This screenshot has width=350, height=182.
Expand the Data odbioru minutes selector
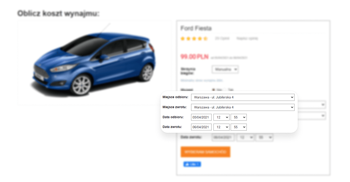(x=239, y=117)
